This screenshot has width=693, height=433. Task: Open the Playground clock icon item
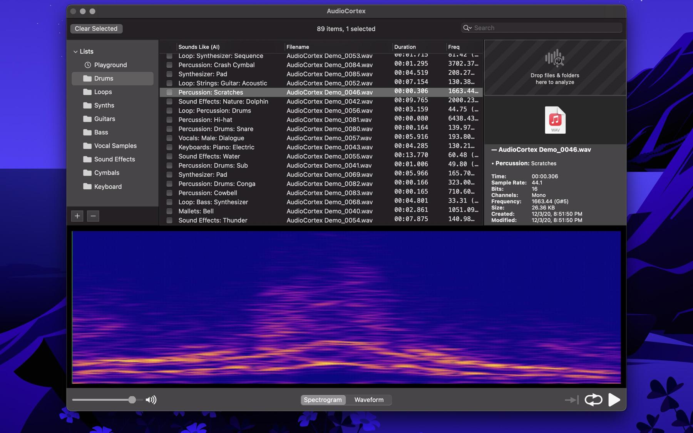pyautogui.click(x=88, y=65)
